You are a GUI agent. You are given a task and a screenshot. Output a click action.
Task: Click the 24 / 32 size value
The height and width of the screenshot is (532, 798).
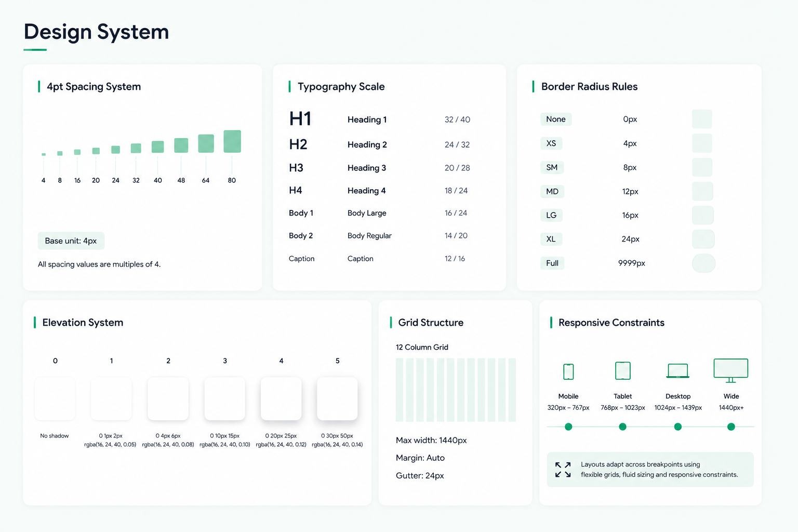tap(457, 144)
